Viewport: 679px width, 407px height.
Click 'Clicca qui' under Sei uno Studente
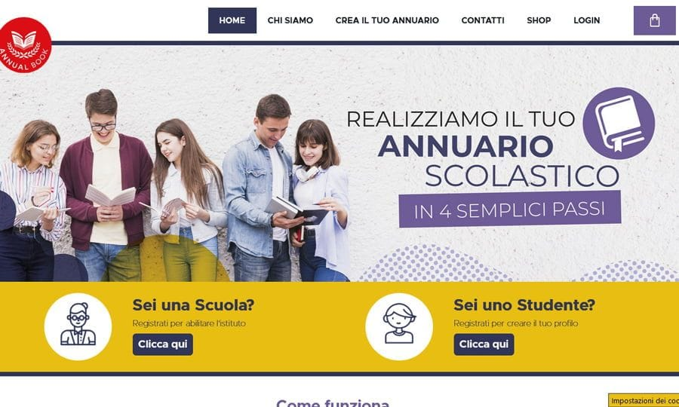[484, 344]
